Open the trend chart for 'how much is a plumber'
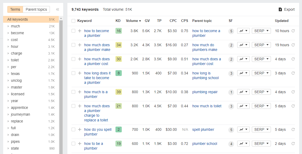The height and width of the screenshot is (154, 302). pos(243,92)
